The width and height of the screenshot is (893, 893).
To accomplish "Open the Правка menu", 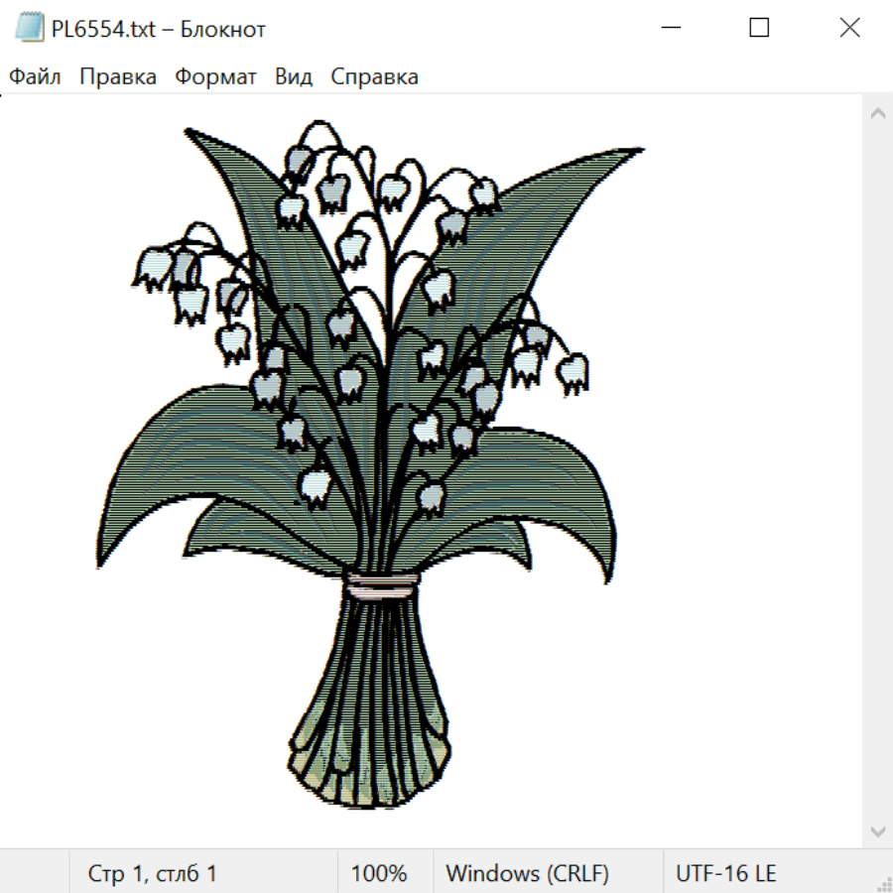I will 118,77.
